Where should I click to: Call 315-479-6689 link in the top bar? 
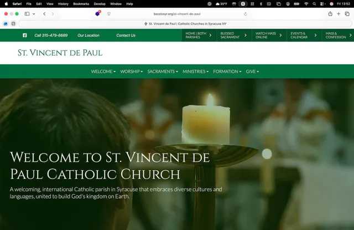click(x=51, y=35)
